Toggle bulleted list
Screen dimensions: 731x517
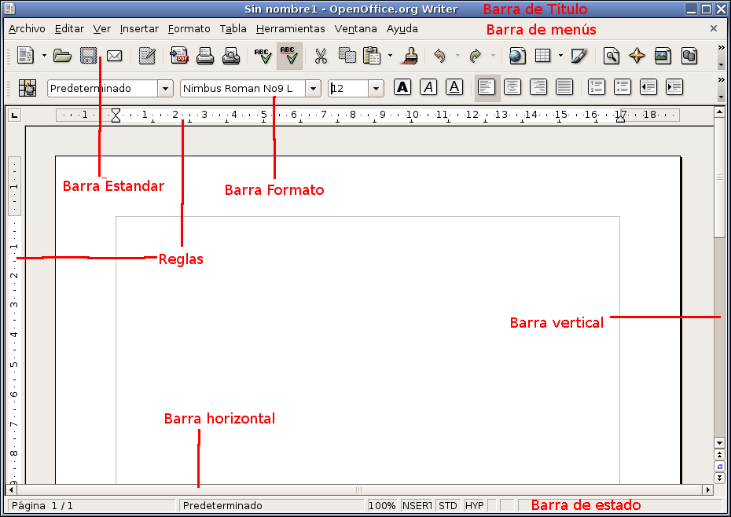(623, 87)
